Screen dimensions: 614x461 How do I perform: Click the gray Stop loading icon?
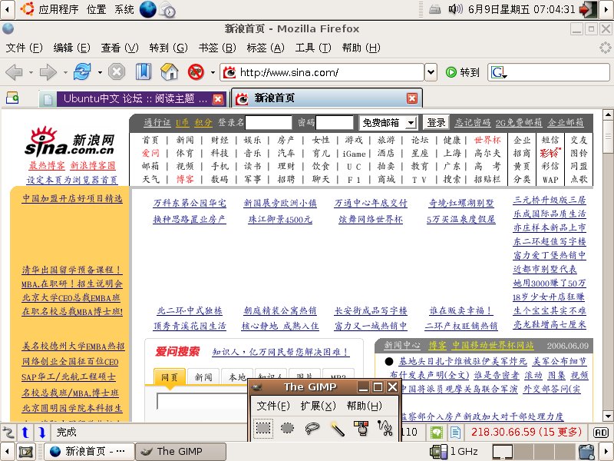(x=117, y=72)
